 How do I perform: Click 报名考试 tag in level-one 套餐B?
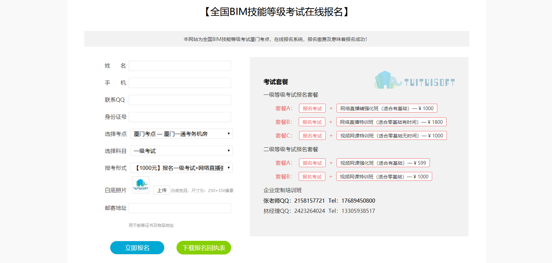[312, 122]
